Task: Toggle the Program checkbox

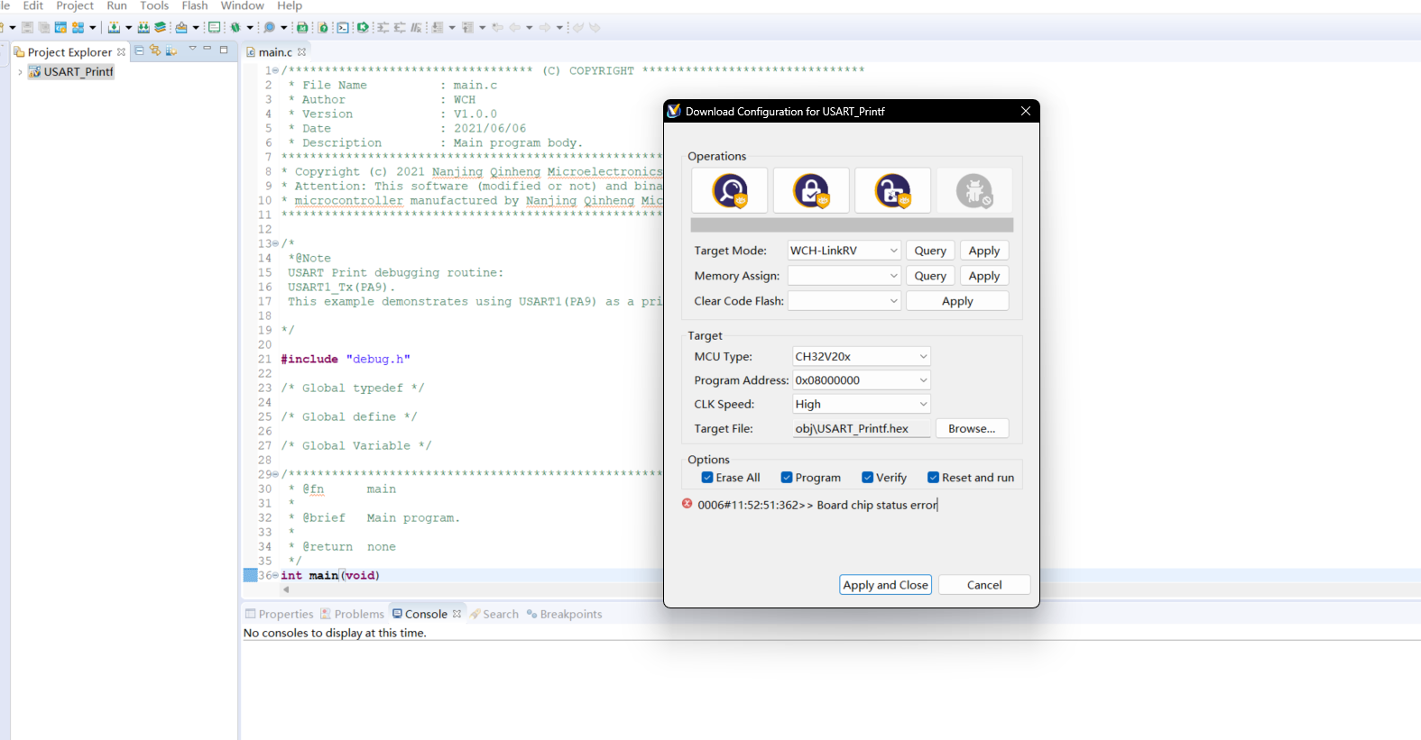Action: coord(787,478)
